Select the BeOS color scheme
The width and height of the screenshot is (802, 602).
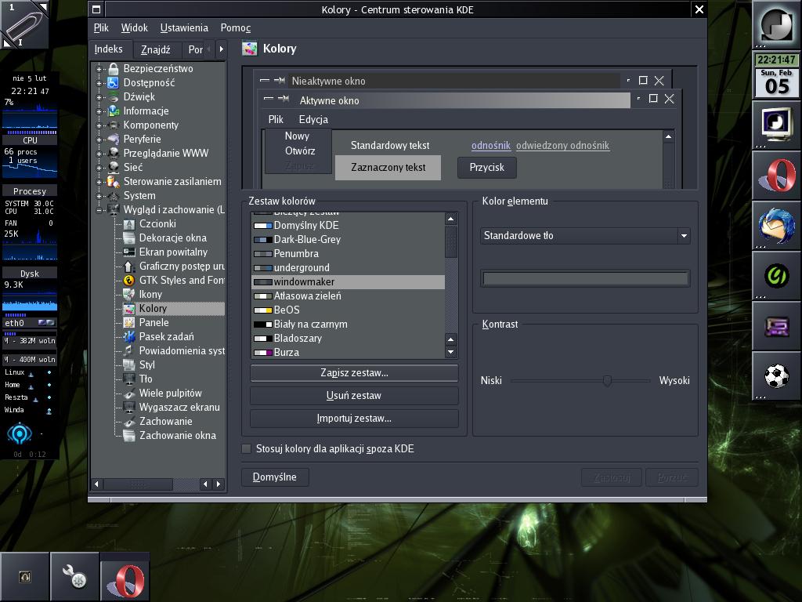(348, 310)
